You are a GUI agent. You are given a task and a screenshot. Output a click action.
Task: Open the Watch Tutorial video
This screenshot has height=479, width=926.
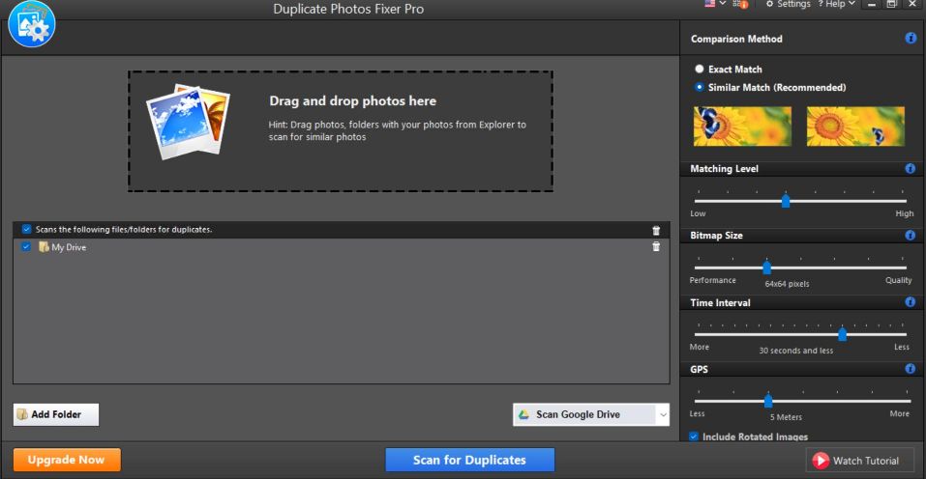tap(860, 460)
